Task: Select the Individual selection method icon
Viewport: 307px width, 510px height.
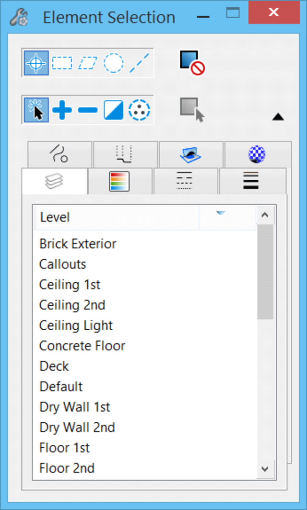Action: [36, 63]
